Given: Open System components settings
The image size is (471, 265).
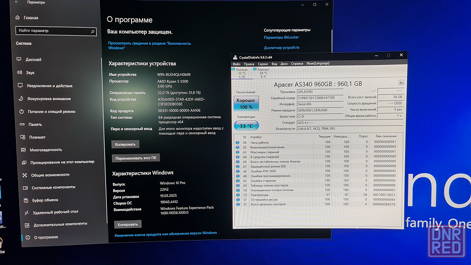Looking at the screenshot, I should [x=49, y=187].
